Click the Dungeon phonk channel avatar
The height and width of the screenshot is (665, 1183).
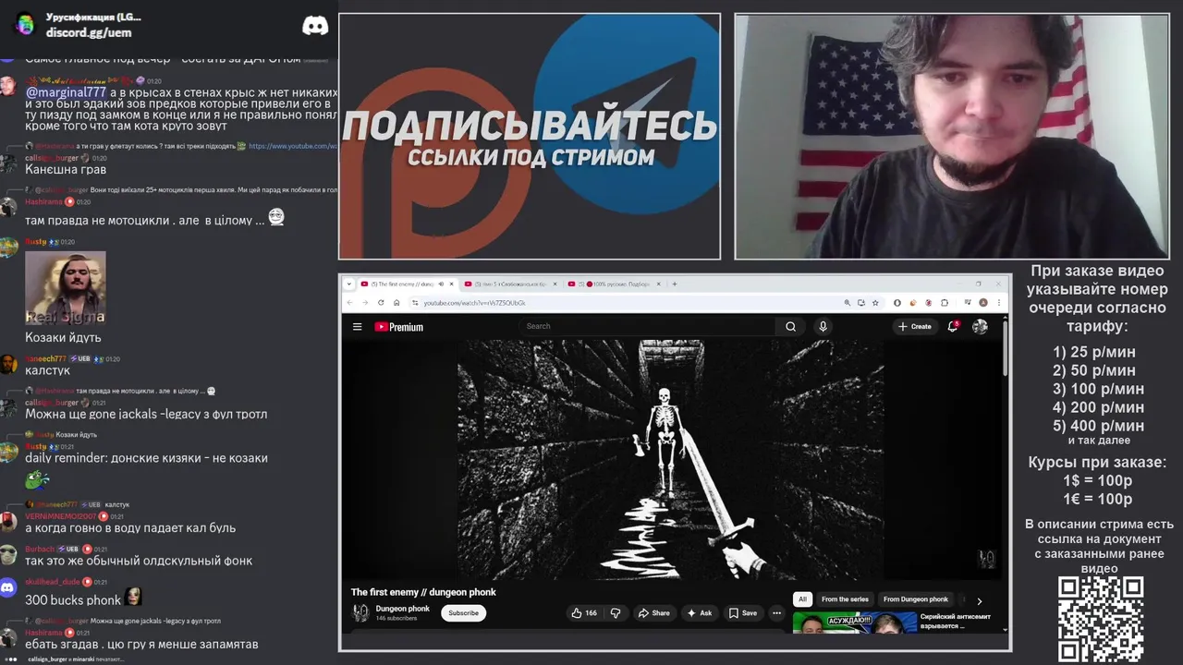(x=360, y=612)
